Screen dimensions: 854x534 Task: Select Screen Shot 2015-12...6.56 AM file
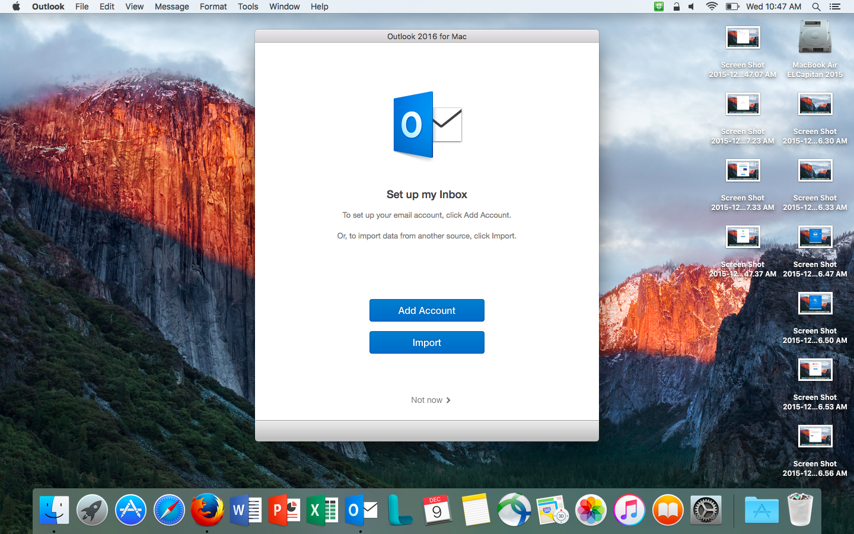815,437
